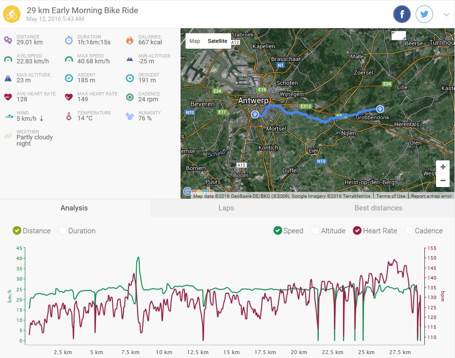Switch map to Map view

click(195, 41)
